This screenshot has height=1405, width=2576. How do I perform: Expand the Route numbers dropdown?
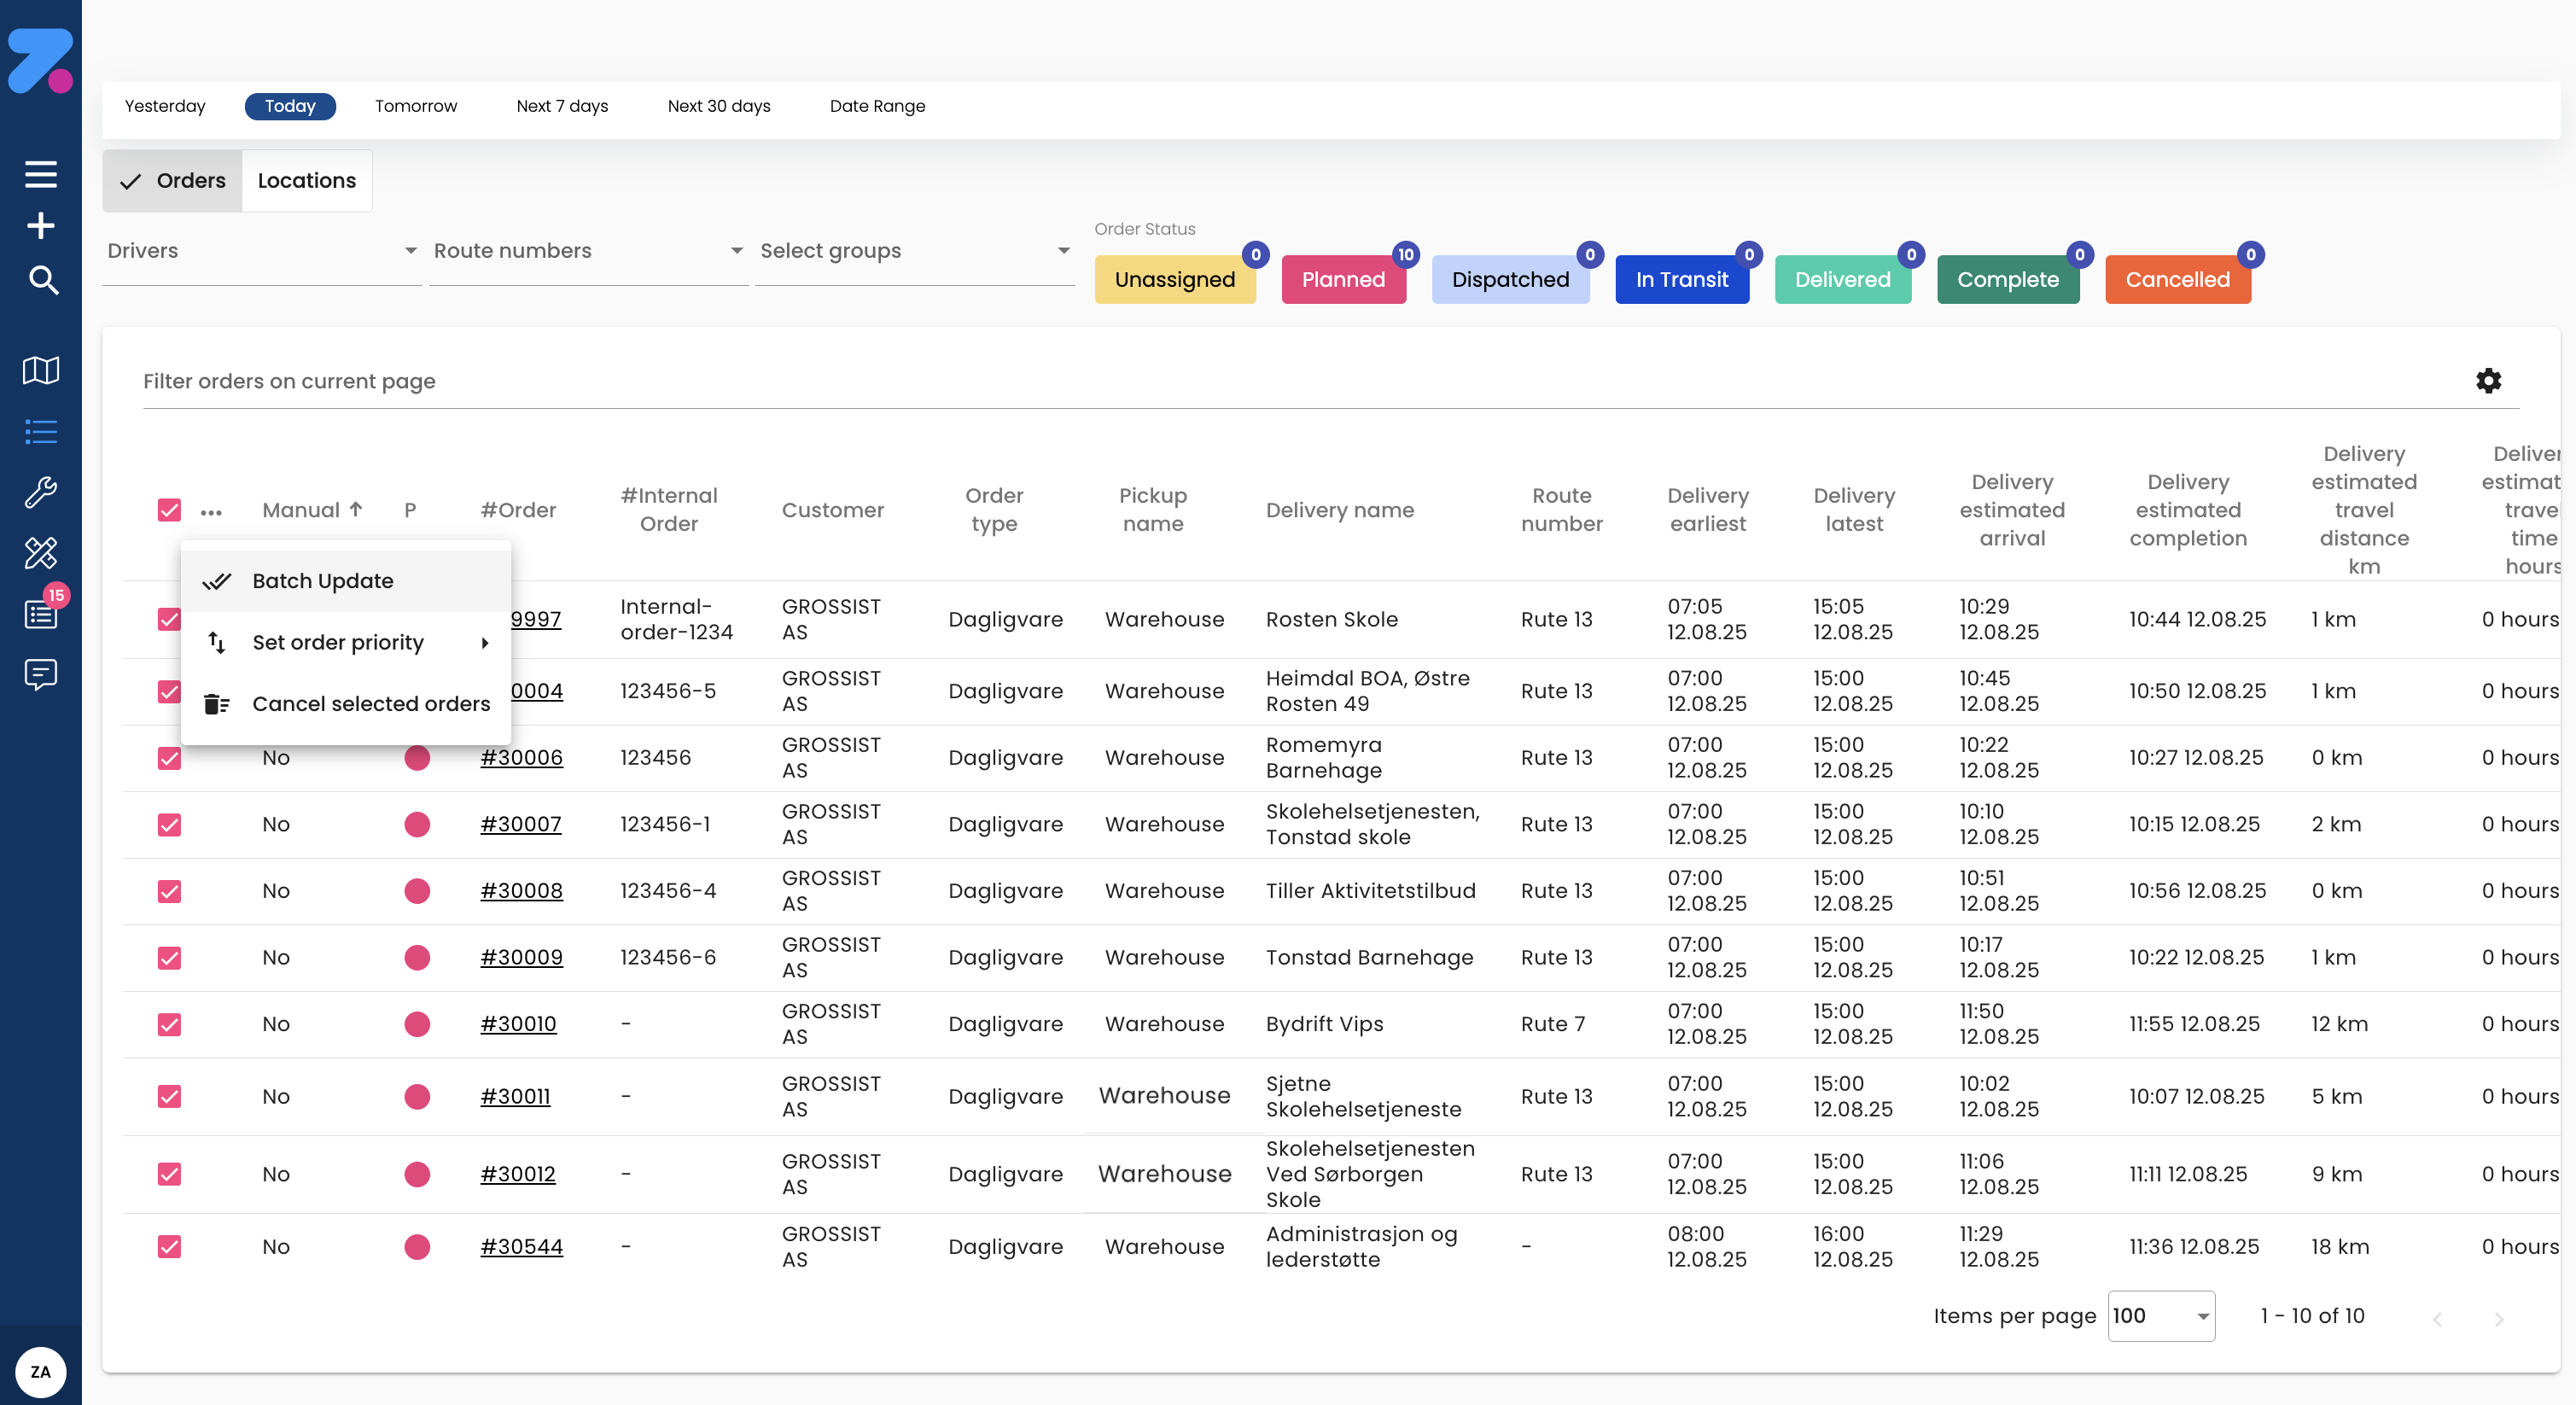tap(587, 251)
